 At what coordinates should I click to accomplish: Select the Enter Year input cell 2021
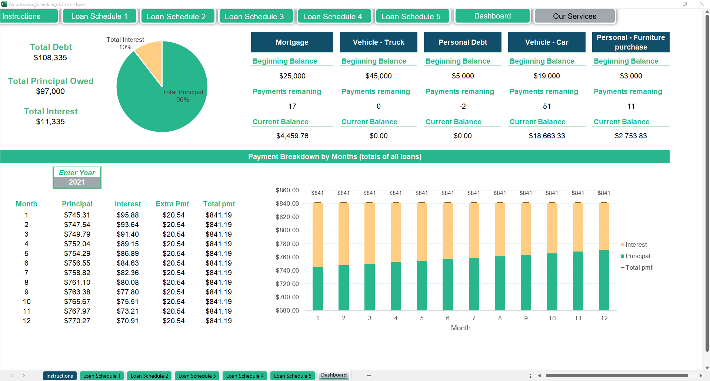77,182
